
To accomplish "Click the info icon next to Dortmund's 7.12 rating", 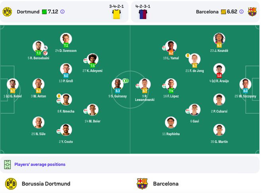I will [62, 11].
